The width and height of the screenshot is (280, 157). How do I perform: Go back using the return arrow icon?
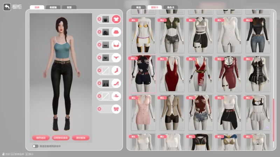pyautogui.click(x=7, y=7)
